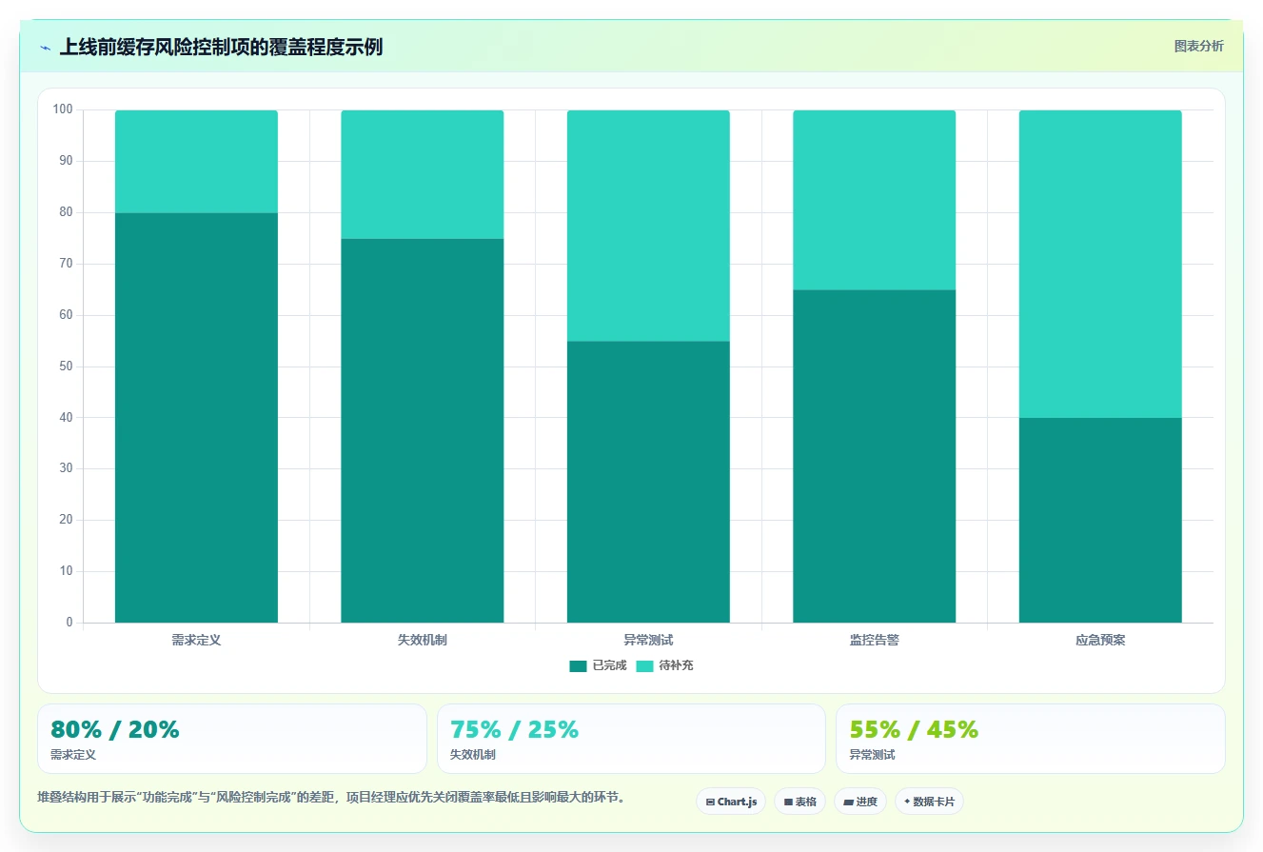Select the 表格 tag button
This screenshot has width=1263, height=852.
pos(799,802)
